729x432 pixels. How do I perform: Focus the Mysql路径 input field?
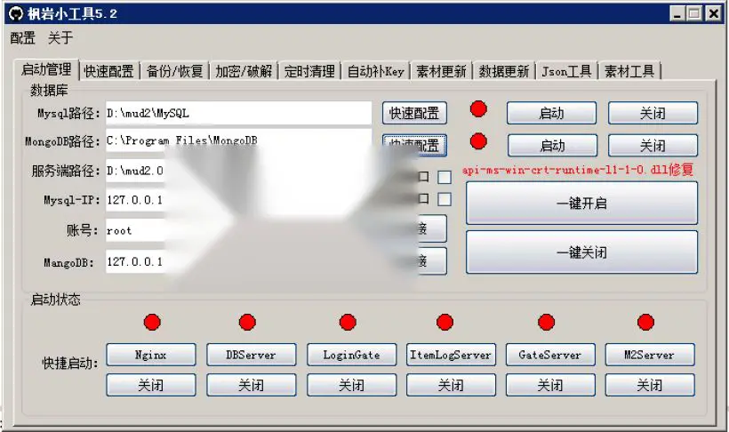click(238, 113)
